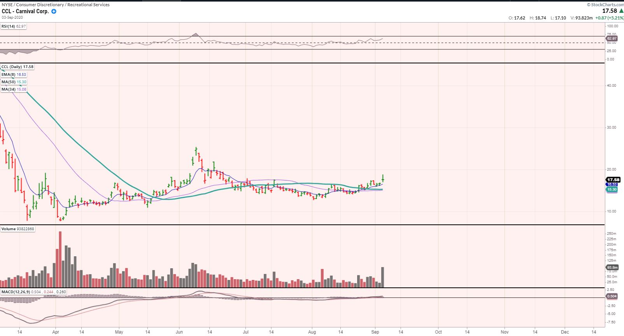Click the 93.8m volume tag on the right axis
The height and width of the screenshot is (336, 624).
pyautogui.click(x=612, y=268)
